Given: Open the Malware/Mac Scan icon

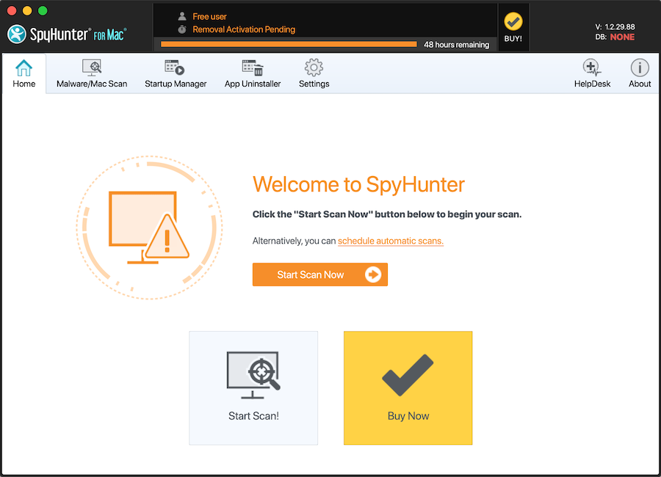Looking at the screenshot, I should click(92, 68).
